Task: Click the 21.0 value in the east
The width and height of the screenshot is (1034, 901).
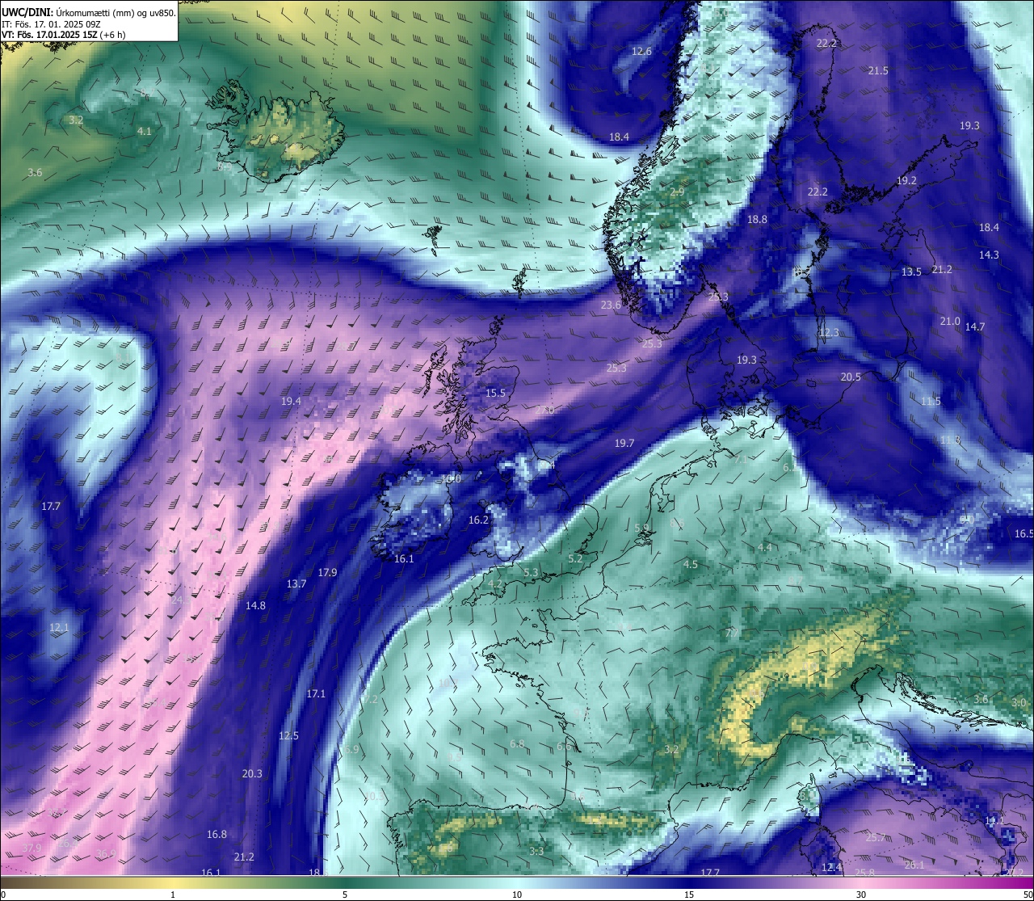Action: pyautogui.click(x=950, y=321)
